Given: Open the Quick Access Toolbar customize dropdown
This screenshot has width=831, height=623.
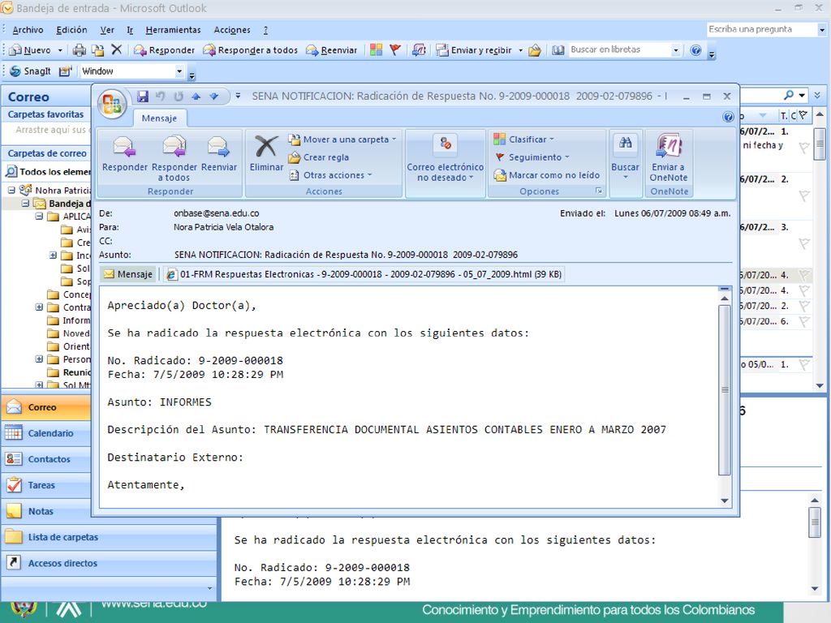Looking at the screenshot, I should tap(238, 96).
